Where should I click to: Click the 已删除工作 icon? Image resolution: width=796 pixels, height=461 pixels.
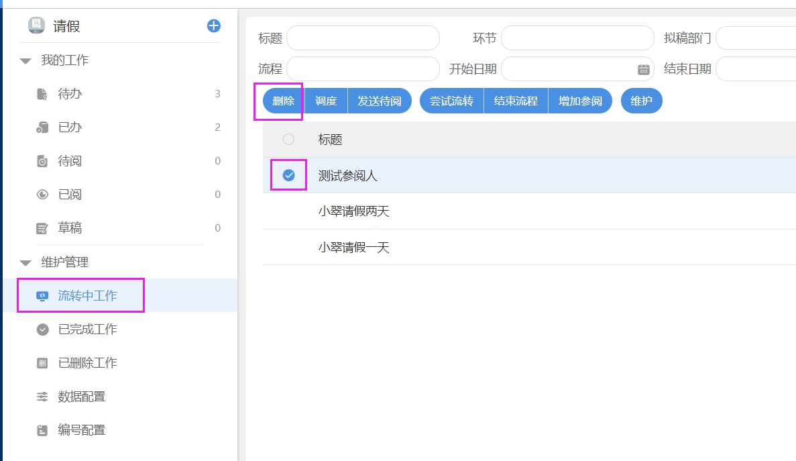(42, 363)
